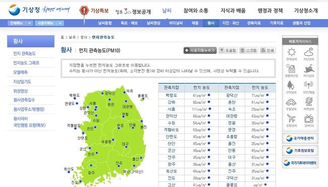Click the map dot for 추풍령
Screen dimensions: 328x187
coord(113,140)
